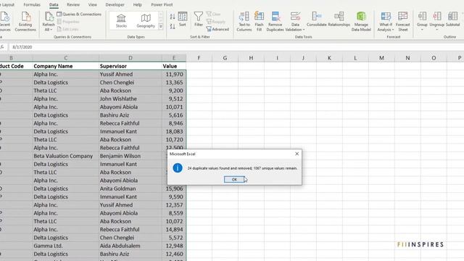Expand the Data Validation dropdown arrow
Screen dimensions: 464x261
(304, 30)
